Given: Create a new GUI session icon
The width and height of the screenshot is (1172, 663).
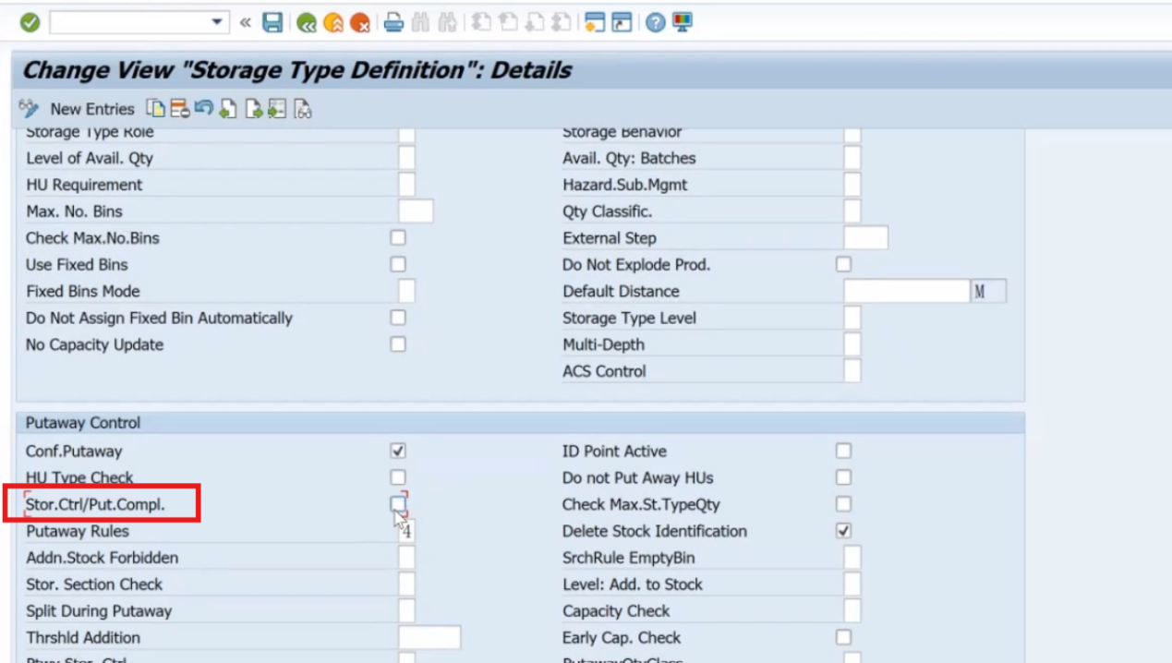Looking at the screenshot, I should pyautogui.click(x=595, y=22).
